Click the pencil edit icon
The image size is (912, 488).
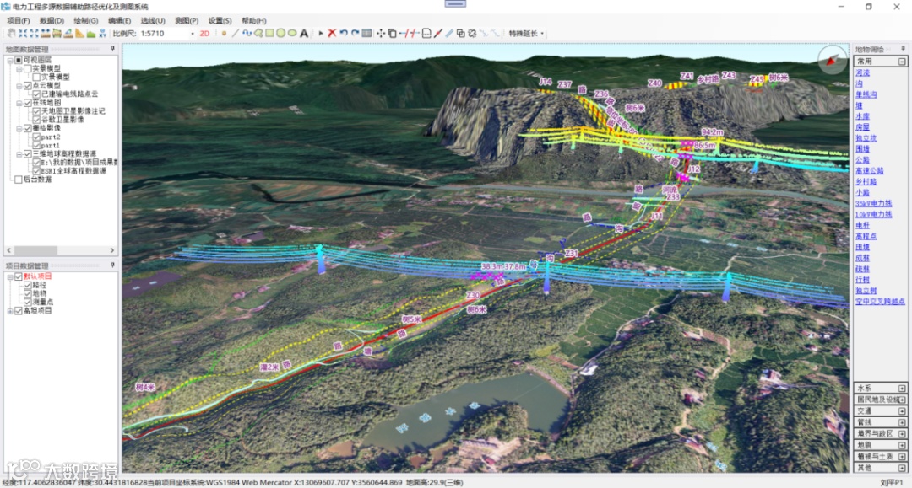(x=438, y=34)
